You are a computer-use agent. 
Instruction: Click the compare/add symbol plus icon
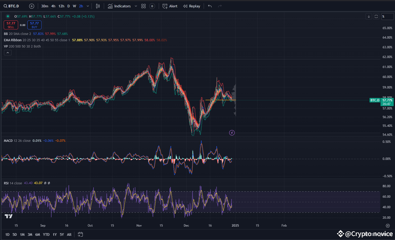click(x=32, y=6)
